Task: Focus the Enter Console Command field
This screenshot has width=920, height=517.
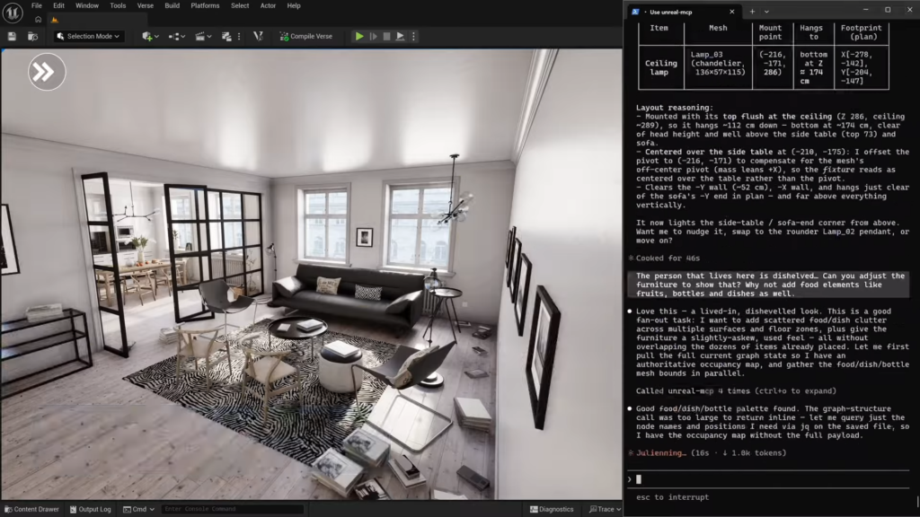Action: click(233, 510)
